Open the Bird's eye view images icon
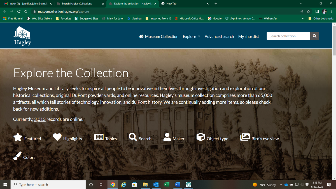 click(245, 137)
